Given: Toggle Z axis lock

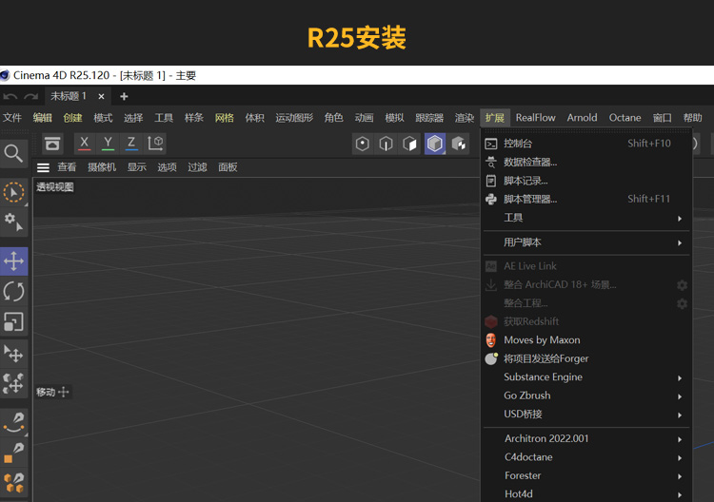Looking at the screenshot, I should pos(131,144).
